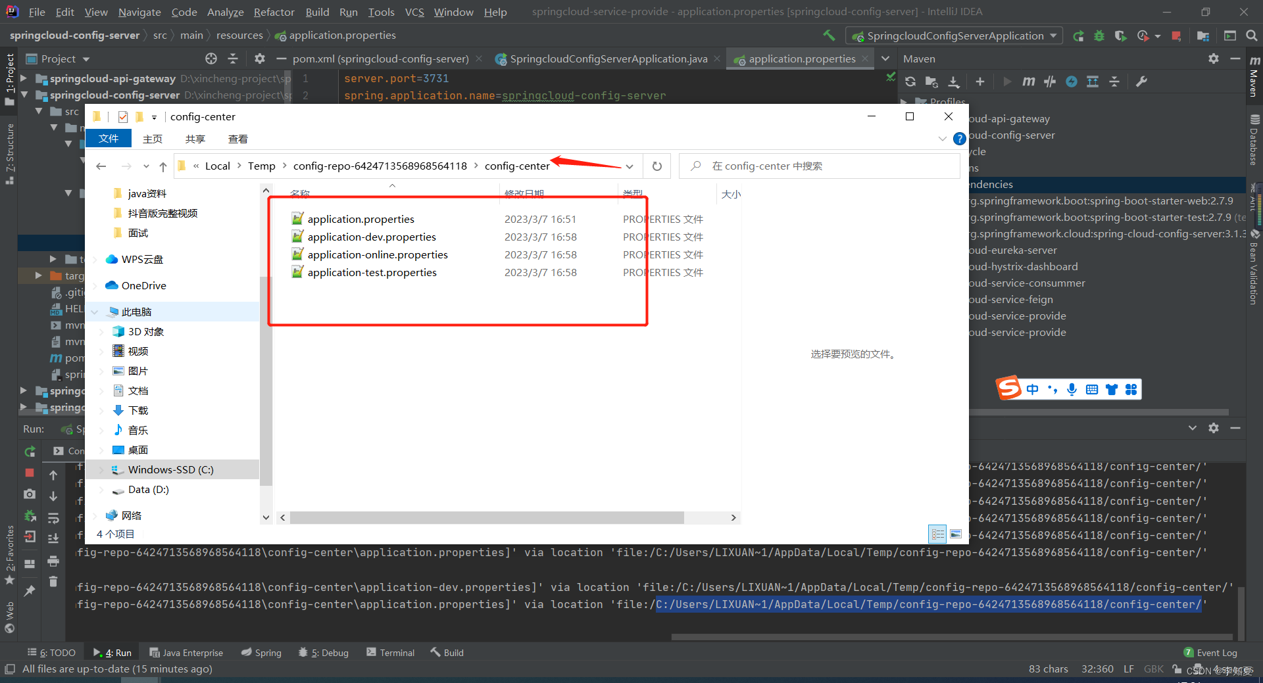1263x683 pixels.
Task: Expand springcloud-api-gateway module
Action: pos(24,78)
